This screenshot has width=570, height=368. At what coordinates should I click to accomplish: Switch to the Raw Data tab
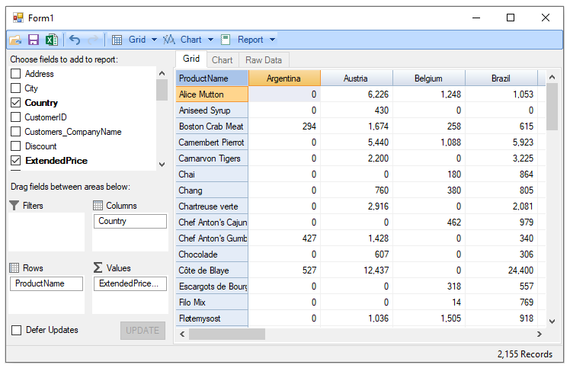(264, 60)
